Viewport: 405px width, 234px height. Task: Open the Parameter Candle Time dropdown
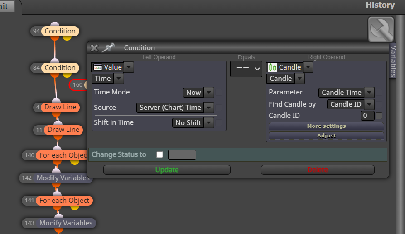click(369, 92)
